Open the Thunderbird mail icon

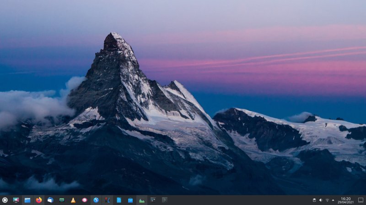point(50,200)
